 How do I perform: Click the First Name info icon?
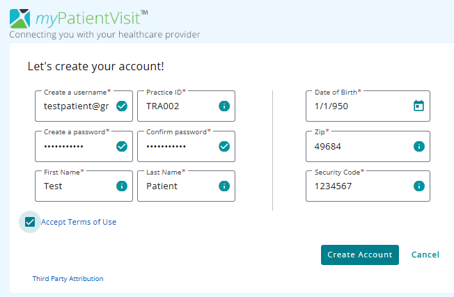122,186
